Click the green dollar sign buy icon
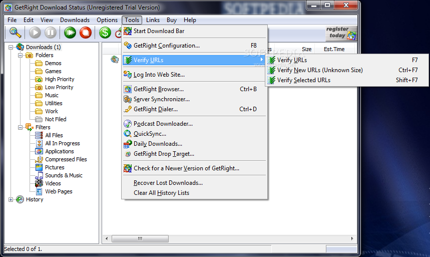This screenshot has height=257, width=430. pos(105,33)
